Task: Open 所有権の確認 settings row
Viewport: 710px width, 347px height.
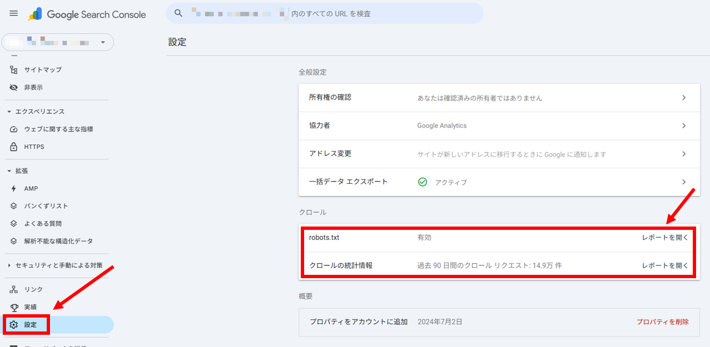Action: 499,98
